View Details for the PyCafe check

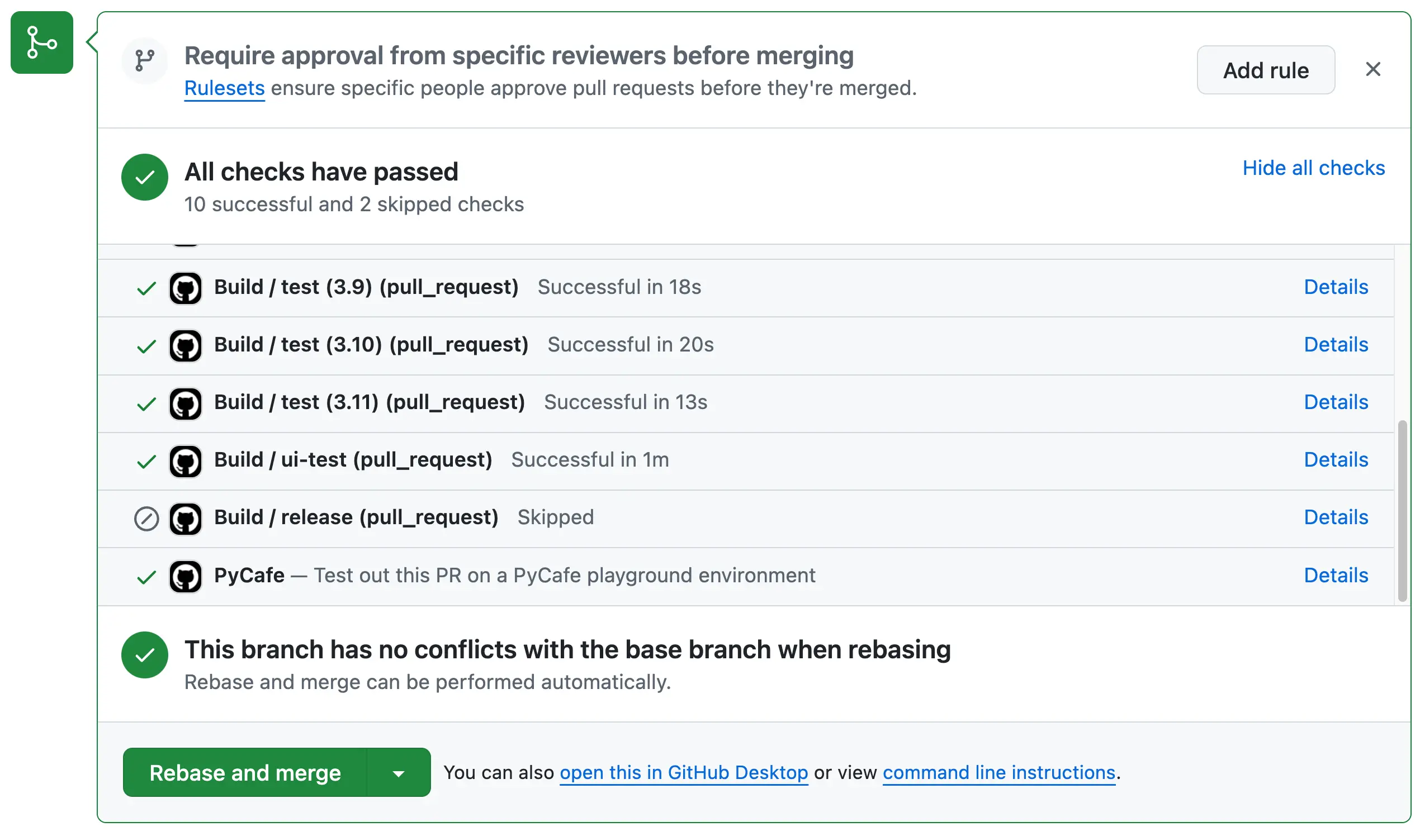1336,576
